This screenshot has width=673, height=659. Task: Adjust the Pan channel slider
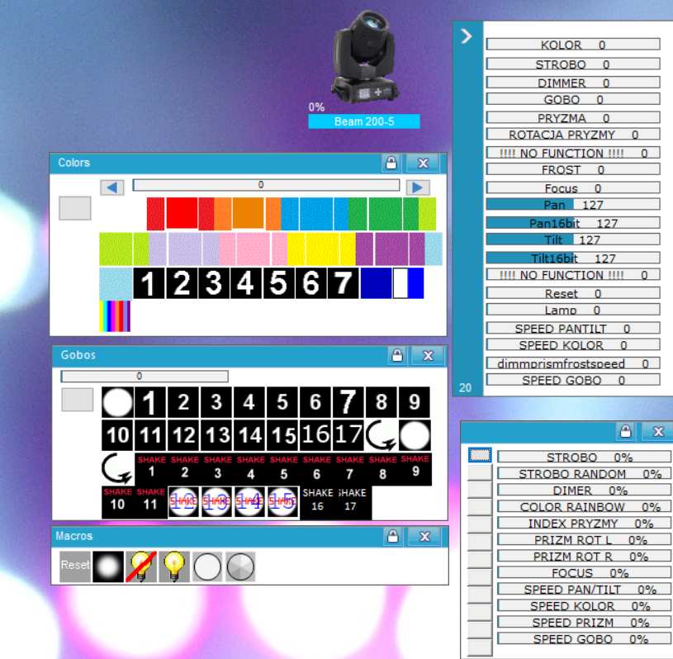tap(573, 204)
